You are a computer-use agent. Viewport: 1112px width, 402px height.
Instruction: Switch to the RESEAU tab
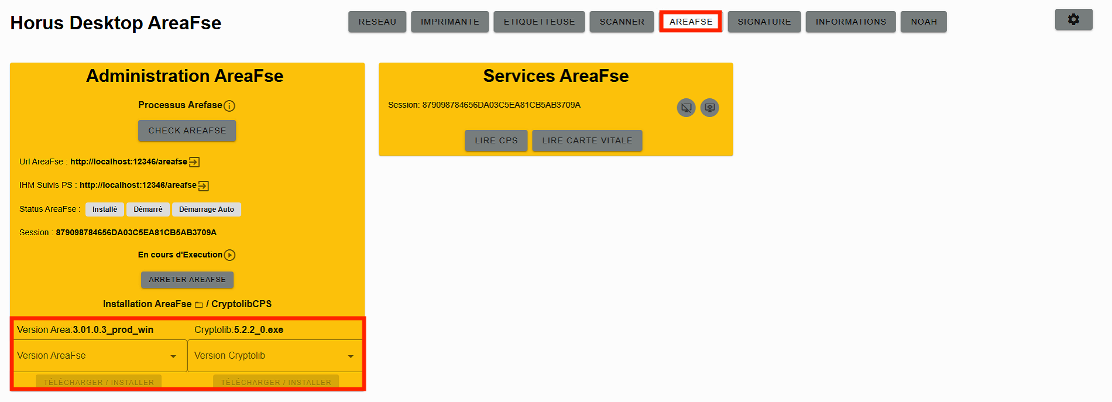[x=377, y=22]
